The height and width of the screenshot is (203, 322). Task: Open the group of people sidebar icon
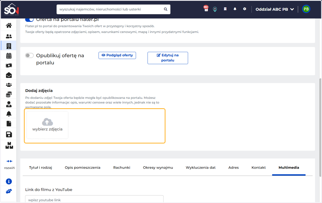[9, 85]
